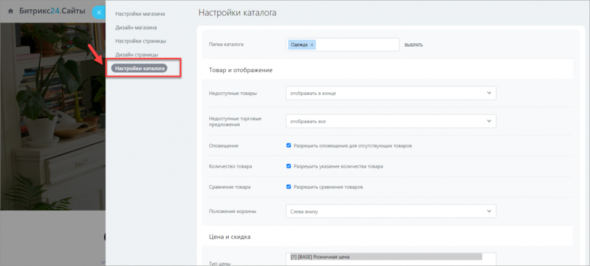Expand the Положение корзины dropdown
Viewport: 590px width, 266px height.
391,211
